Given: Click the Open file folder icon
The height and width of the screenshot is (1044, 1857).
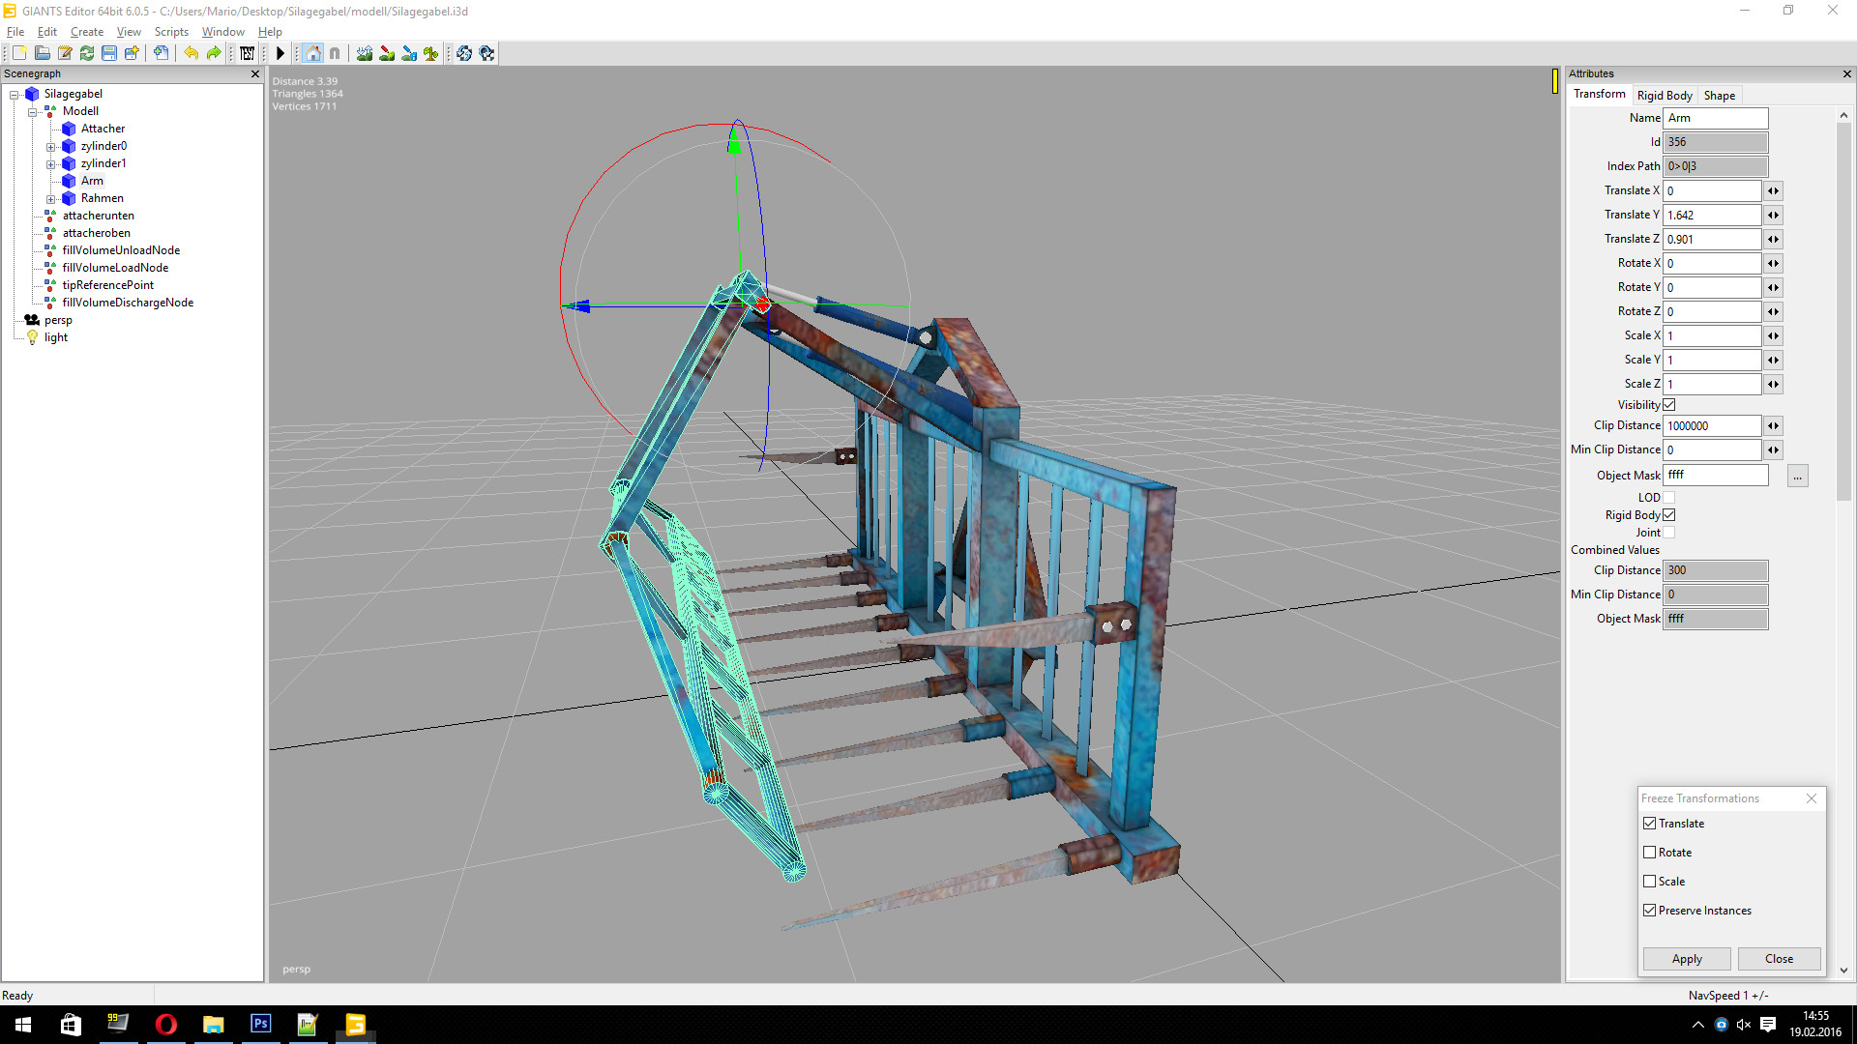Looking at the screenshot, I should coord(43,53).
